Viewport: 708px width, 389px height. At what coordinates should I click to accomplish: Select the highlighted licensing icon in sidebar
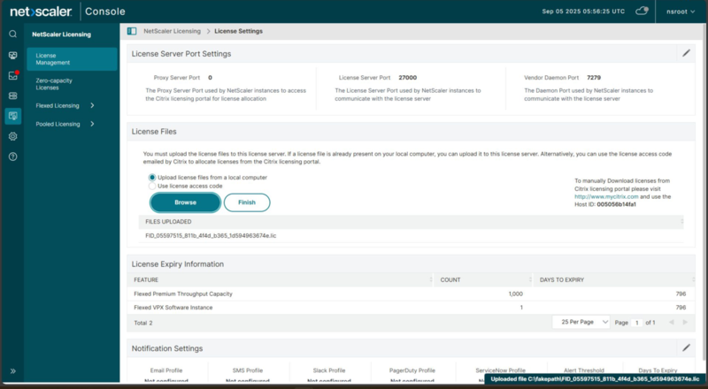click(12, 116)
